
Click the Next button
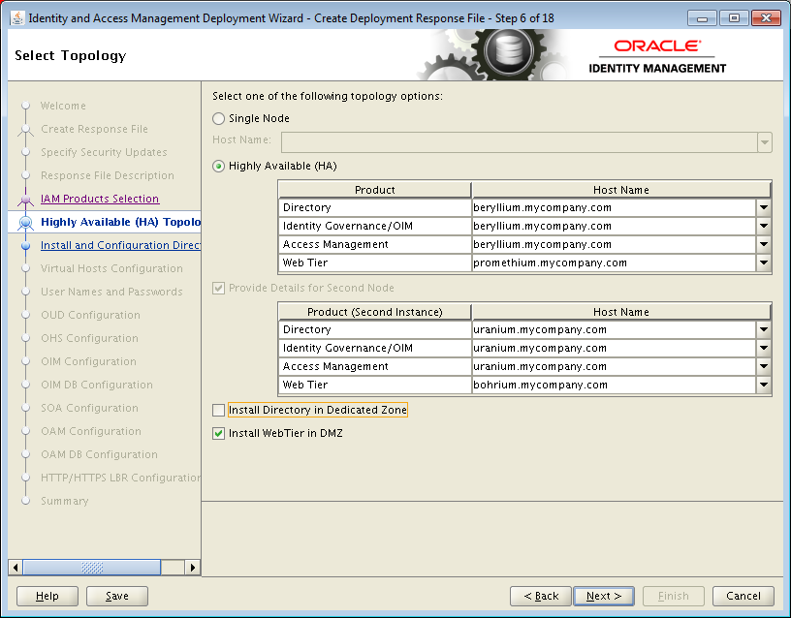point(604,596)
